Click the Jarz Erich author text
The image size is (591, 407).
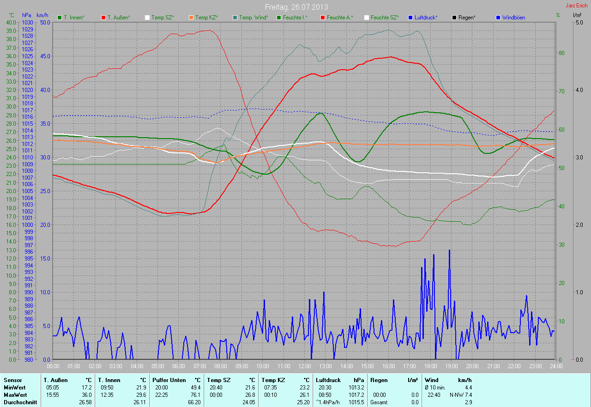(x=576, y=6)
